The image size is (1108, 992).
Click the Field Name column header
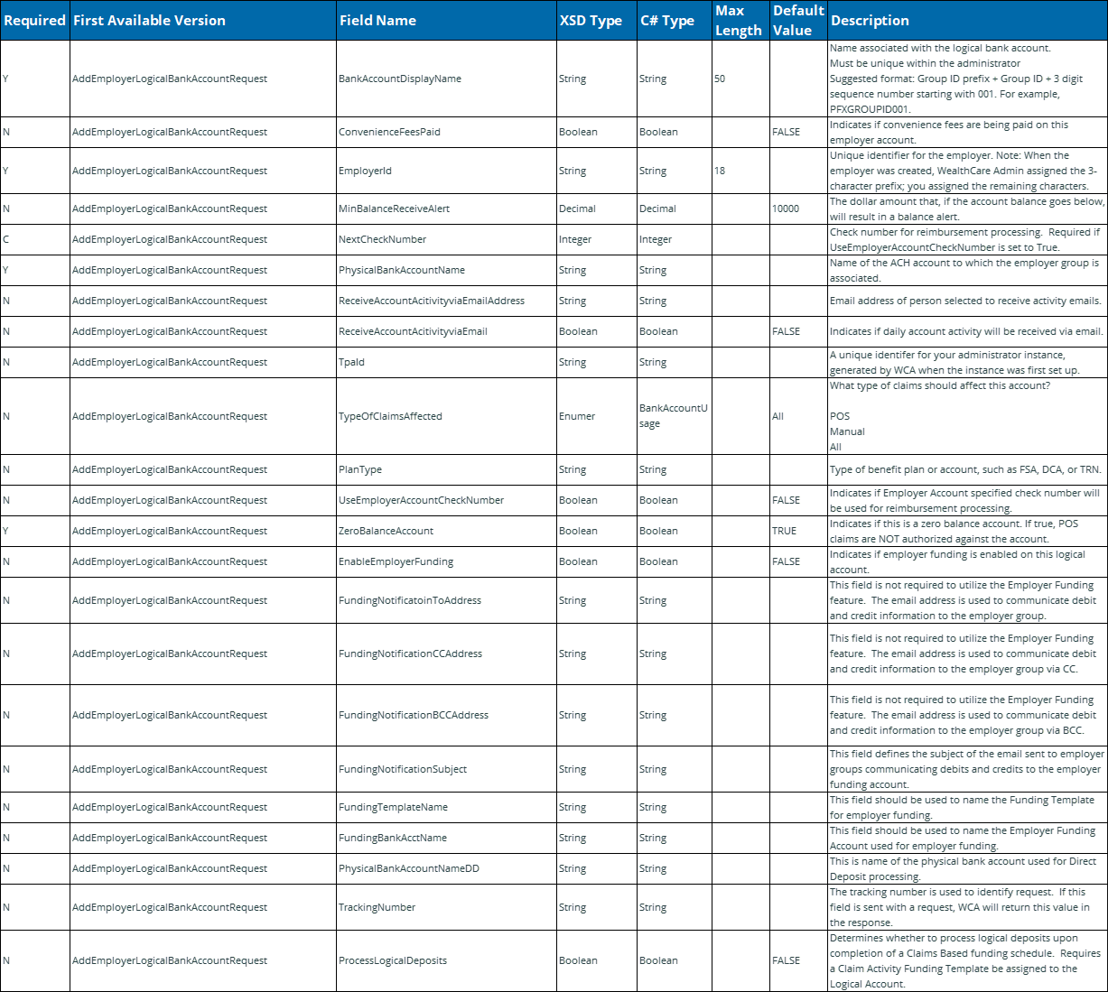pyautogui.click(x=446, y=20)
